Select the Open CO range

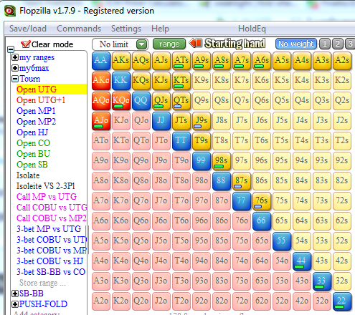pos(34,143)
